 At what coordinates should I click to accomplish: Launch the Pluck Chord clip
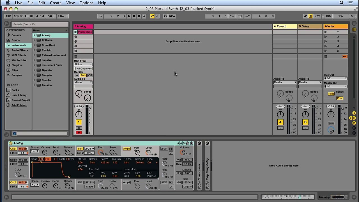coord(75,32)
